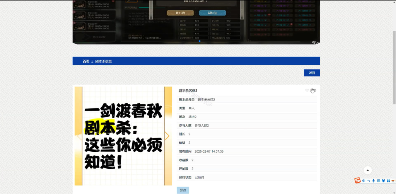The height and width of the screenshot is (194, 396).
Task: Click the 返回 back button
Action: [312, 73]
